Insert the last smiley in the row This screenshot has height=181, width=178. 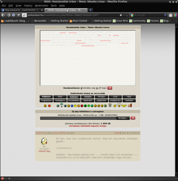tap(130, 105)
